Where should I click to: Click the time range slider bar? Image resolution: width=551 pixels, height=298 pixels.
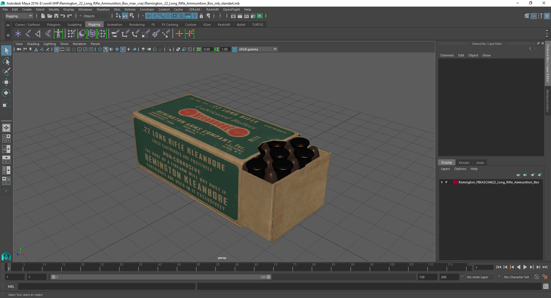point(161,277)
